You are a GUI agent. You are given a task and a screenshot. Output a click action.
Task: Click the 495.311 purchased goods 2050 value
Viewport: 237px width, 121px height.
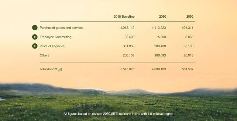click(187, 28)
